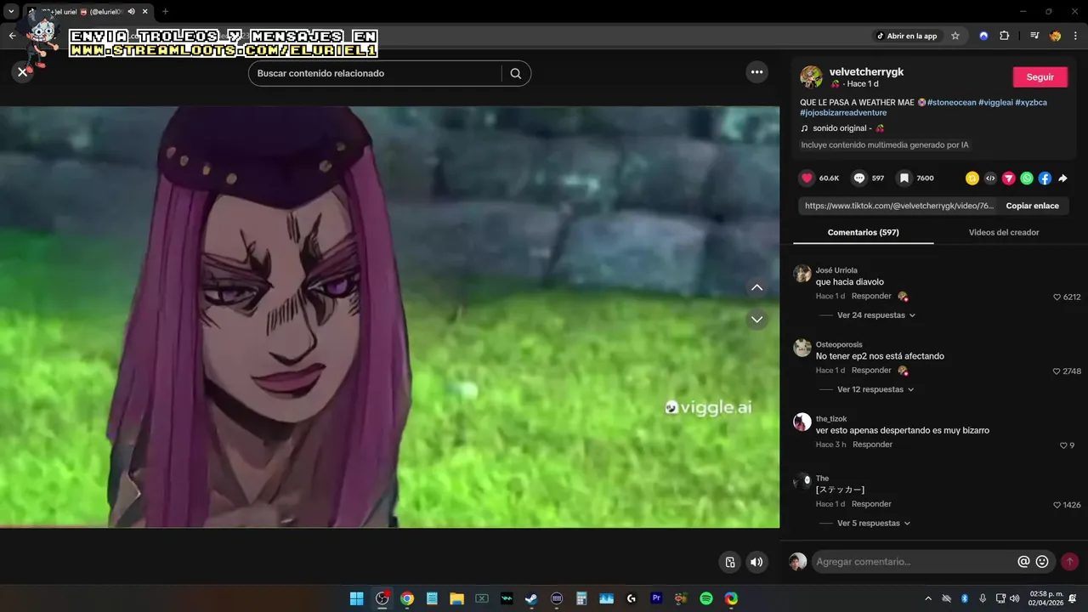The image size is (1088, 612).
Task: Open the emoji picker in comment box
Action: 1042,562
